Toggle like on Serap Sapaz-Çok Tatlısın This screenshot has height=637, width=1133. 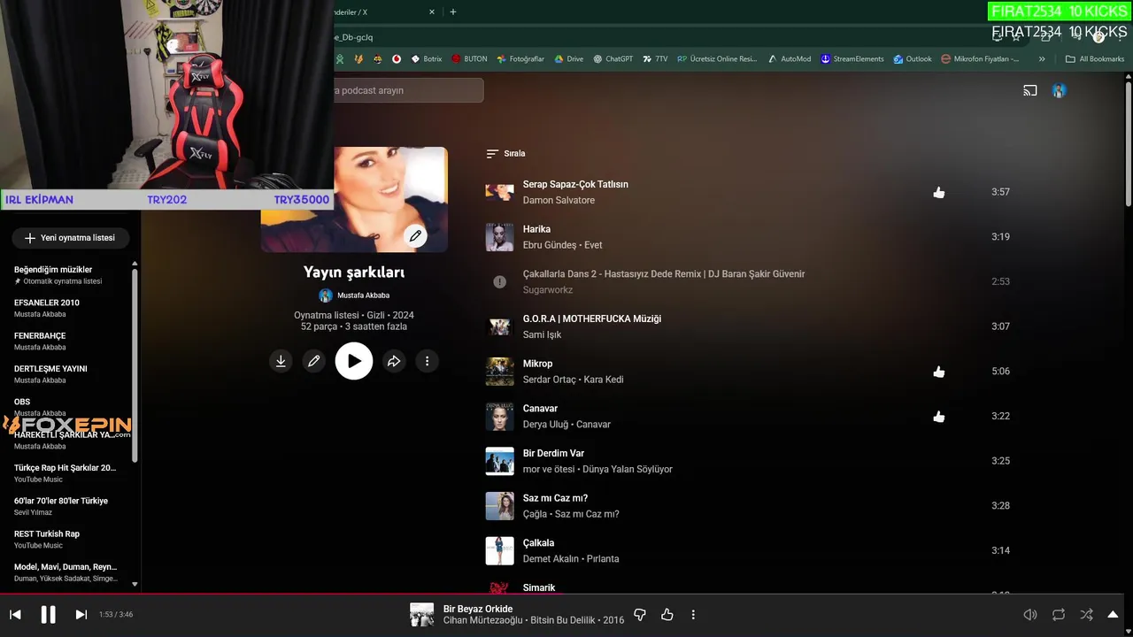[x=939, y=192]
